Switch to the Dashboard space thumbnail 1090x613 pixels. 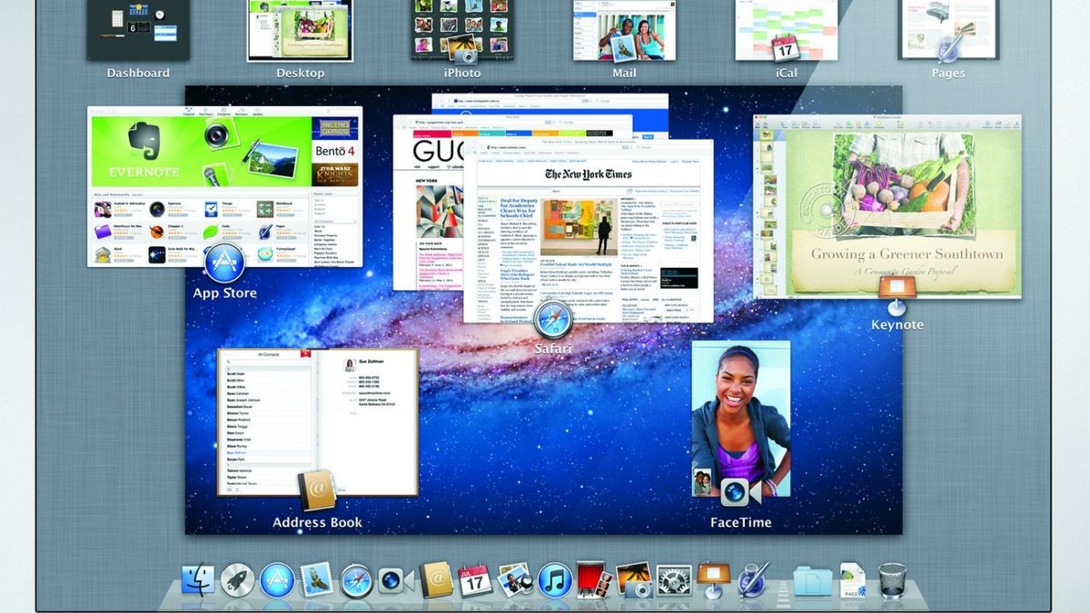click(x=136, y=32)
